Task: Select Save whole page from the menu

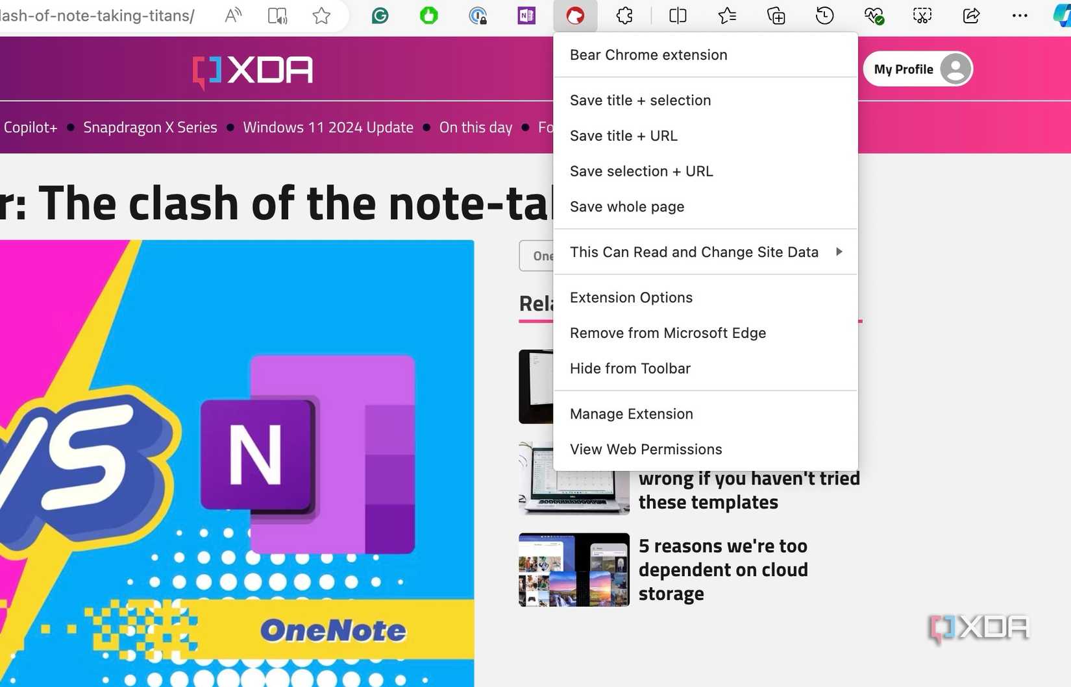Action: coord(626,206)
